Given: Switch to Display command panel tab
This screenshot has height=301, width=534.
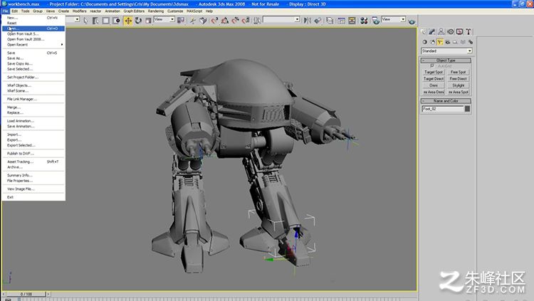Looking at the screenshot, I should point(459,32).
